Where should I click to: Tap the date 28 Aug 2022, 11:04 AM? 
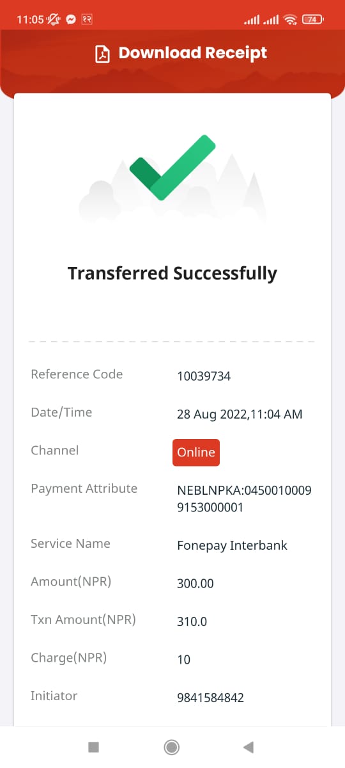(x=240, y=415)
